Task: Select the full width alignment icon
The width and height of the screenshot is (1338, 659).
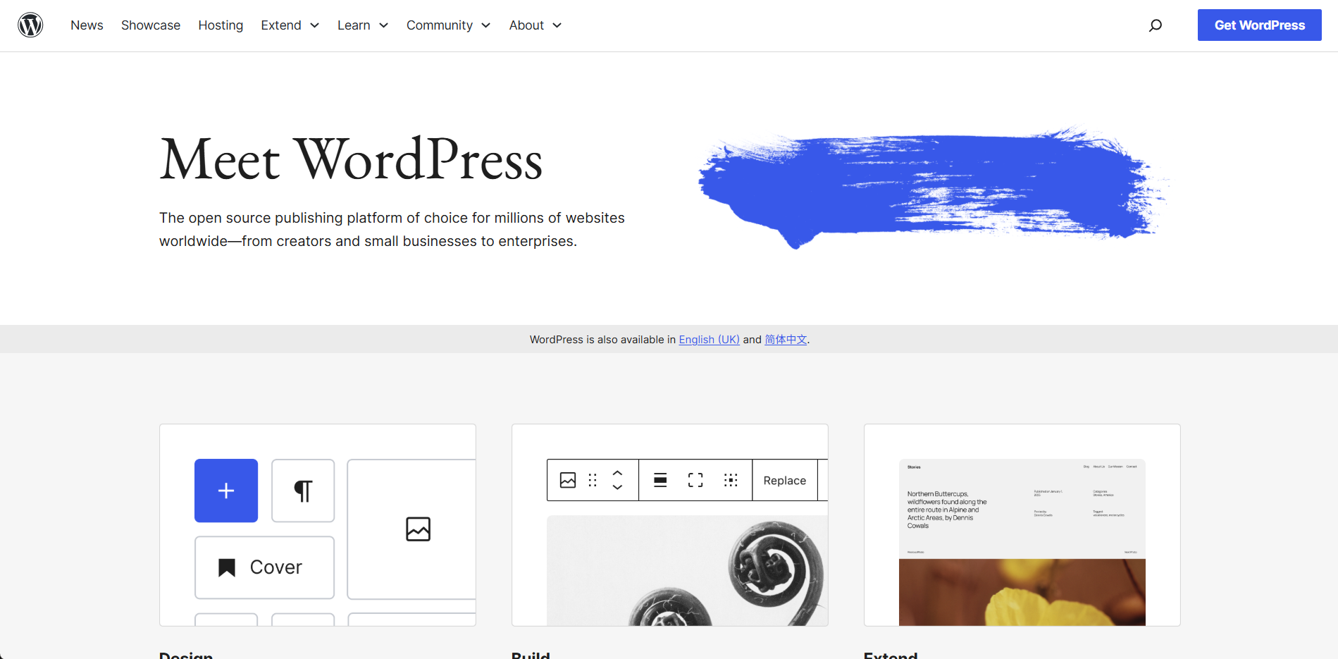Action: coord(695,480)
